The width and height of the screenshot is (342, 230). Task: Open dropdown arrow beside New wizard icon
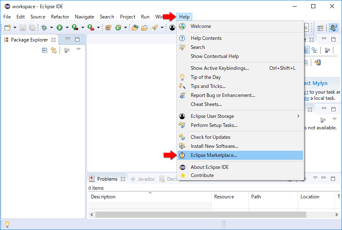[x=15, y=28]
